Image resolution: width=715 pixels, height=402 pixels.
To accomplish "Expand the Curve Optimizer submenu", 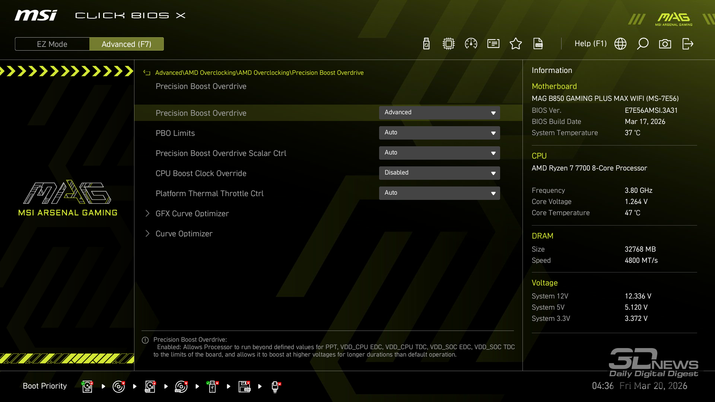I will click(x=184, y=234).
